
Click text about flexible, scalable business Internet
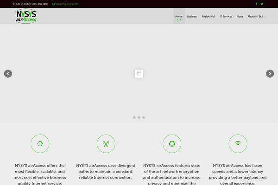[40, 174]
